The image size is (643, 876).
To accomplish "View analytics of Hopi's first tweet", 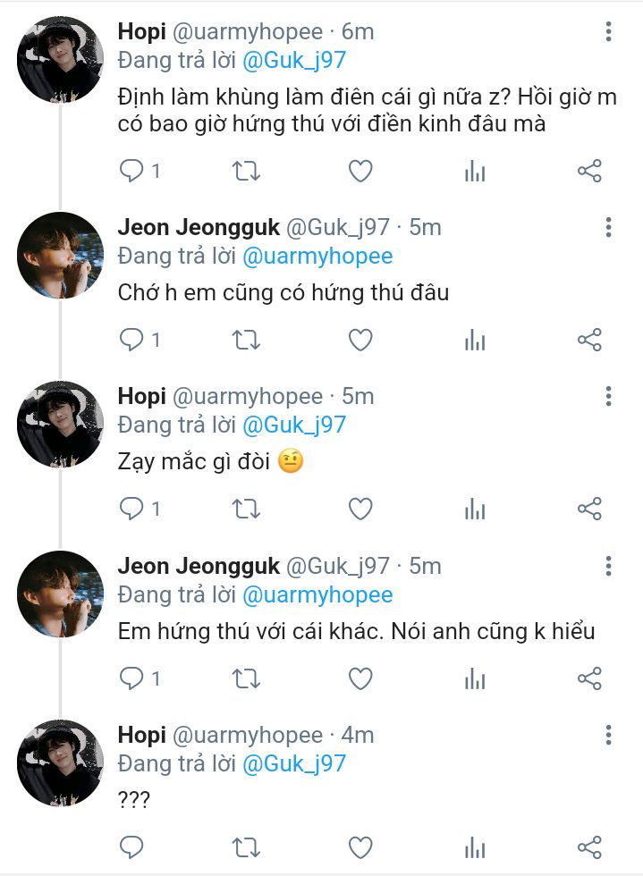I will coord(475,171).
